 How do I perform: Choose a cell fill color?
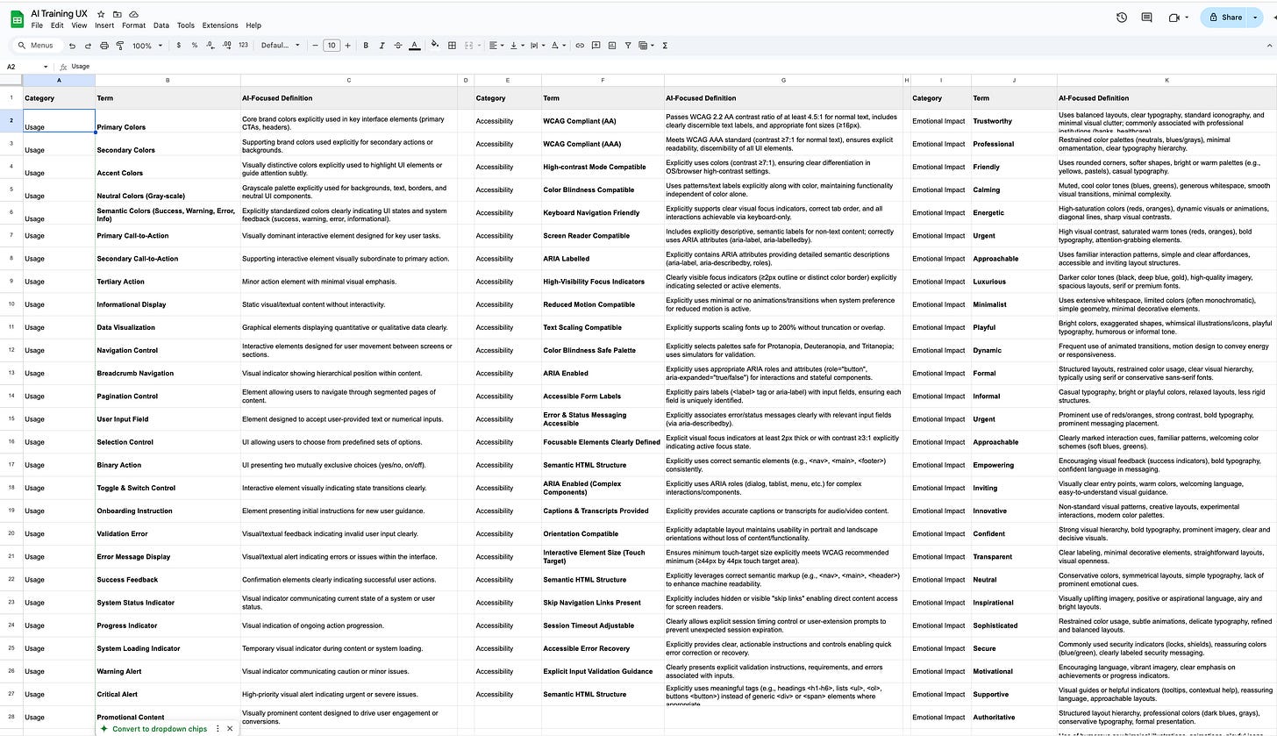pyautogui.click(x=435, y=46)
